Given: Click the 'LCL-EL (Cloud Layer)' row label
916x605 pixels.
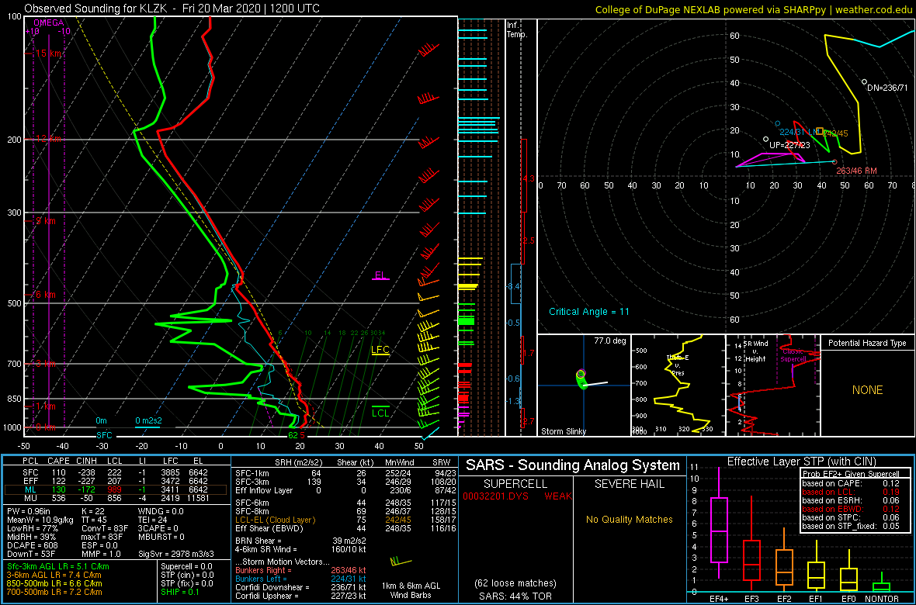Looking at the screenshot, I should pyautogui.click(x=275, y=520).
